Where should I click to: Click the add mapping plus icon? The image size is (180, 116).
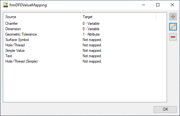tap(173, 17)
